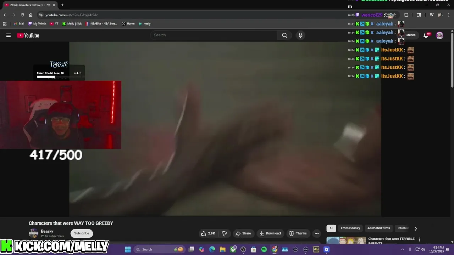Go back with the browser back arrow
Image resolution: width=454 pixels, height=255 pixels.
tap(5, 15)
